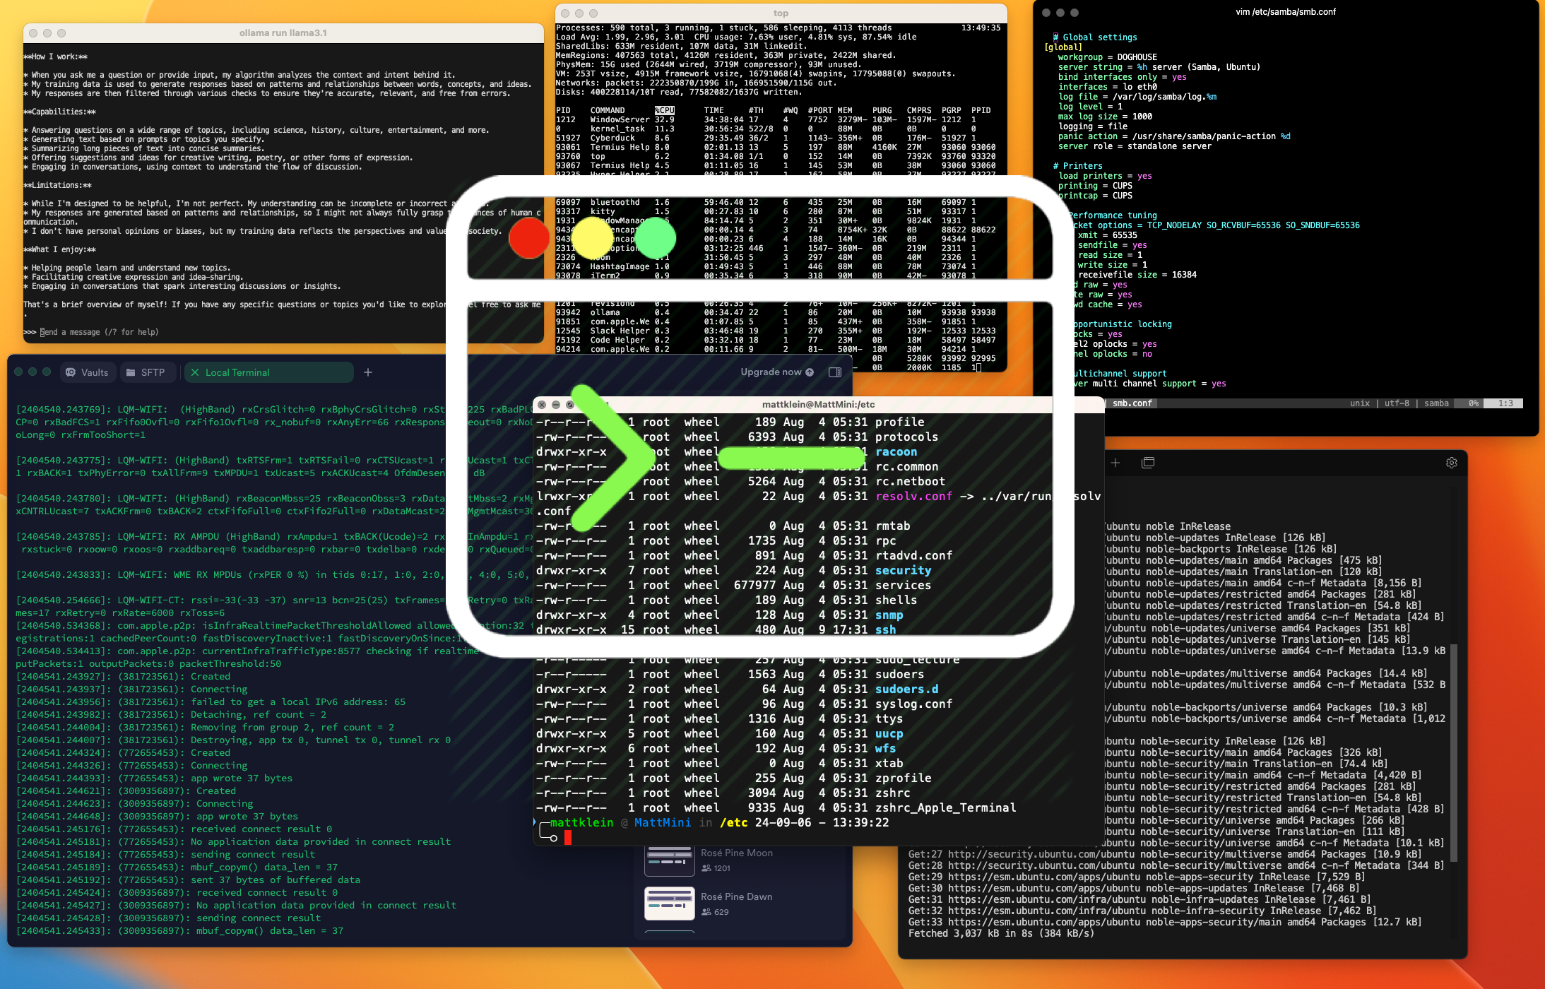Viewport: 1545px width, 989px height.
Task: Click the split-view icon beside Upgrade now
Action: tap(835, 372)
